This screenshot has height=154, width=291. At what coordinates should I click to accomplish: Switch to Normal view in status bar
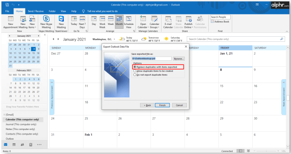pyautogui.click(x=240, y=151)
